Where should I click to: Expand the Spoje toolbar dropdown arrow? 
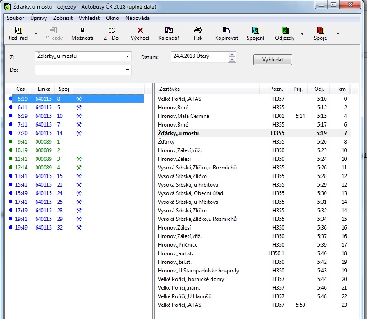coord(338,34)
